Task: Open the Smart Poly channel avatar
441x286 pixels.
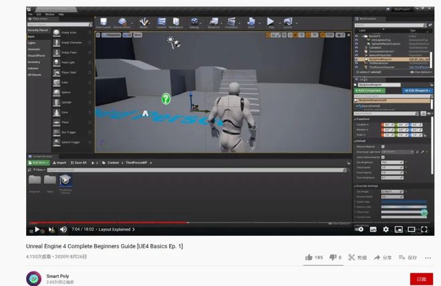Action: click(x=34, y=279)
